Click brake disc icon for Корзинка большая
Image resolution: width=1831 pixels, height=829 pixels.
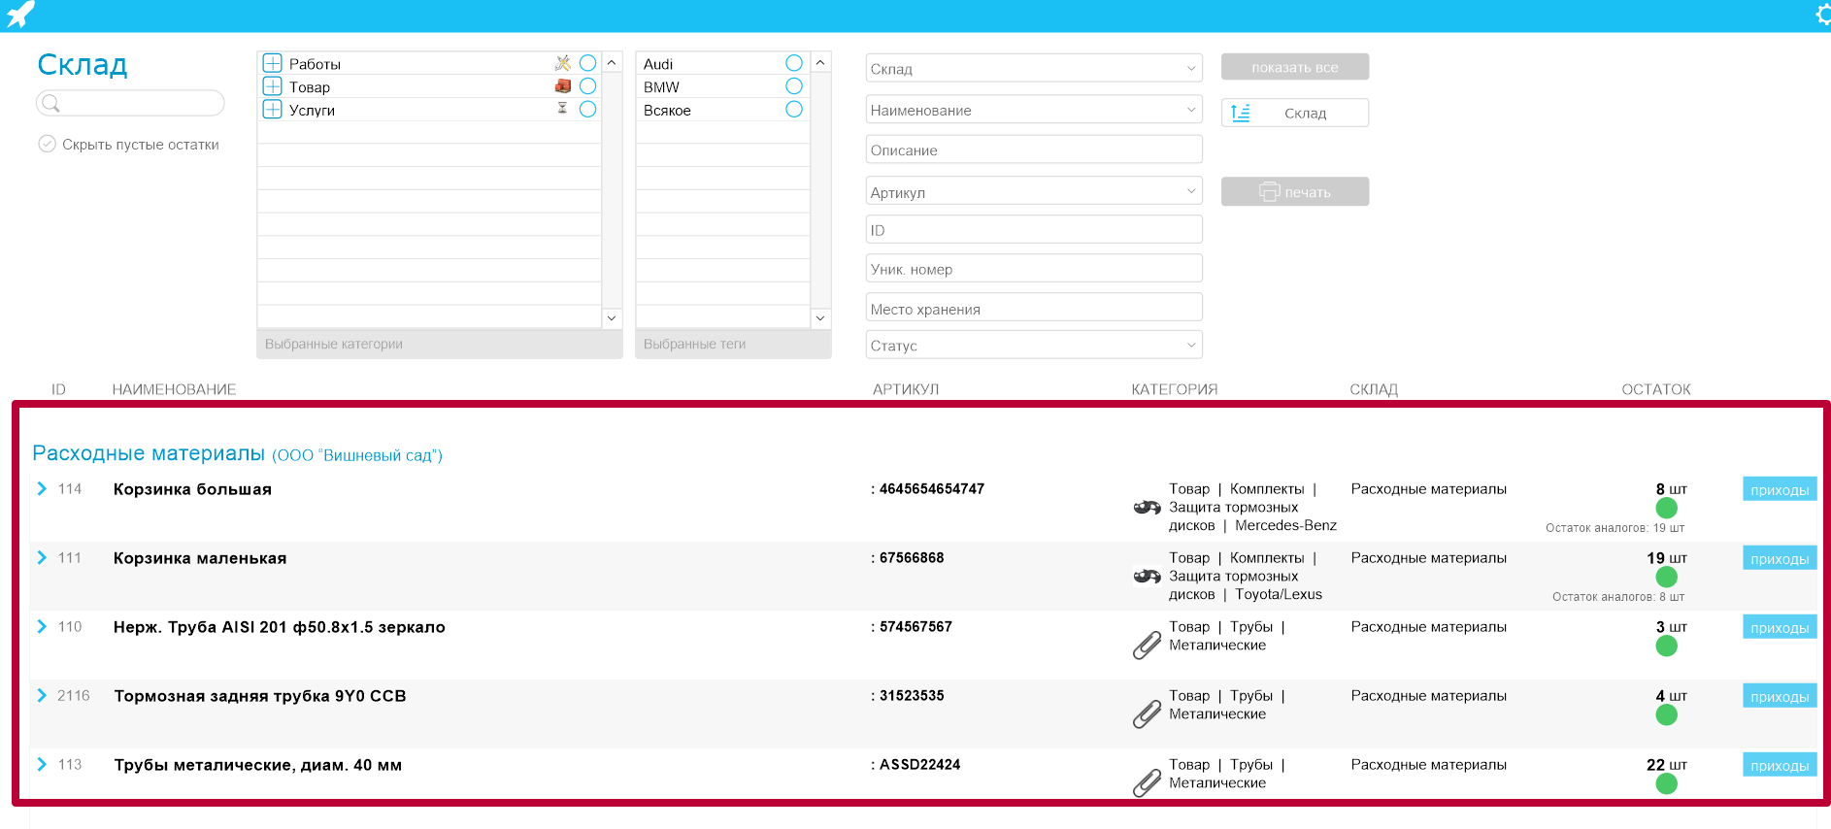point(1147,508)
